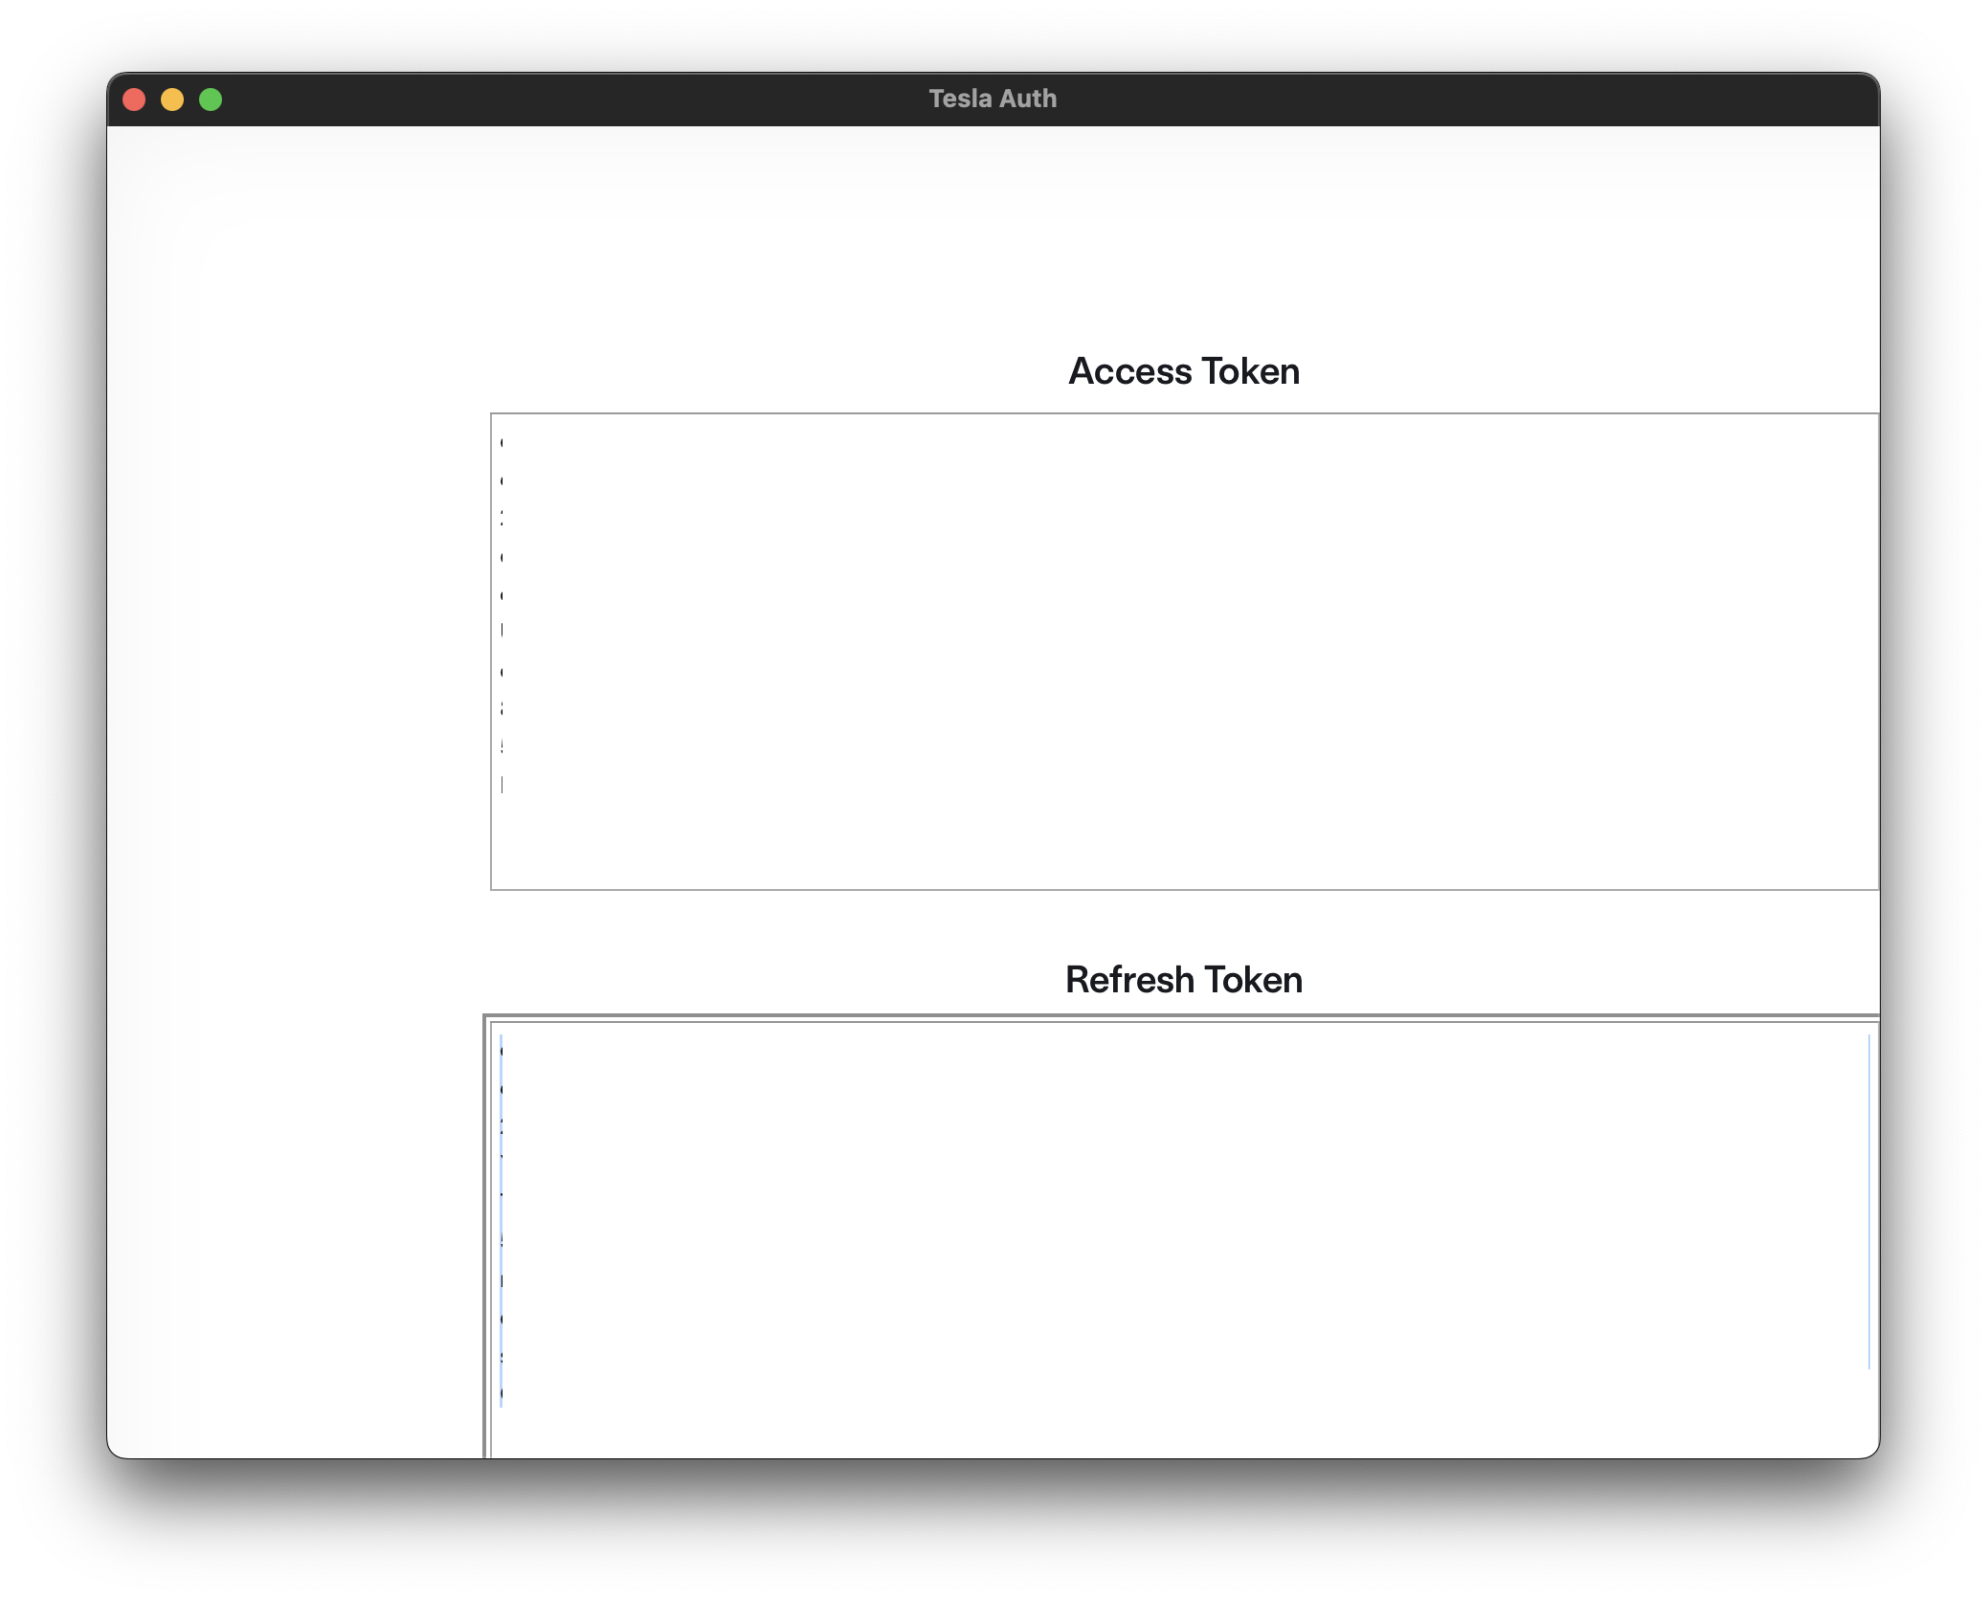Focus the Access Token text area

[x=1184, y=651]
